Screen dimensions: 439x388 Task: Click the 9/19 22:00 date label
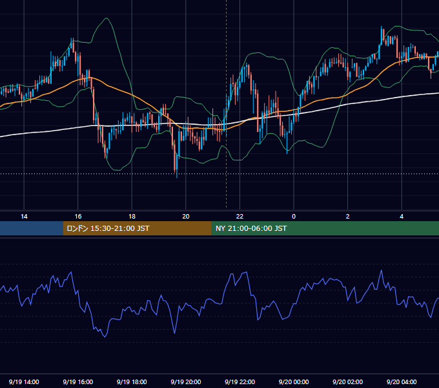point(240,382)
